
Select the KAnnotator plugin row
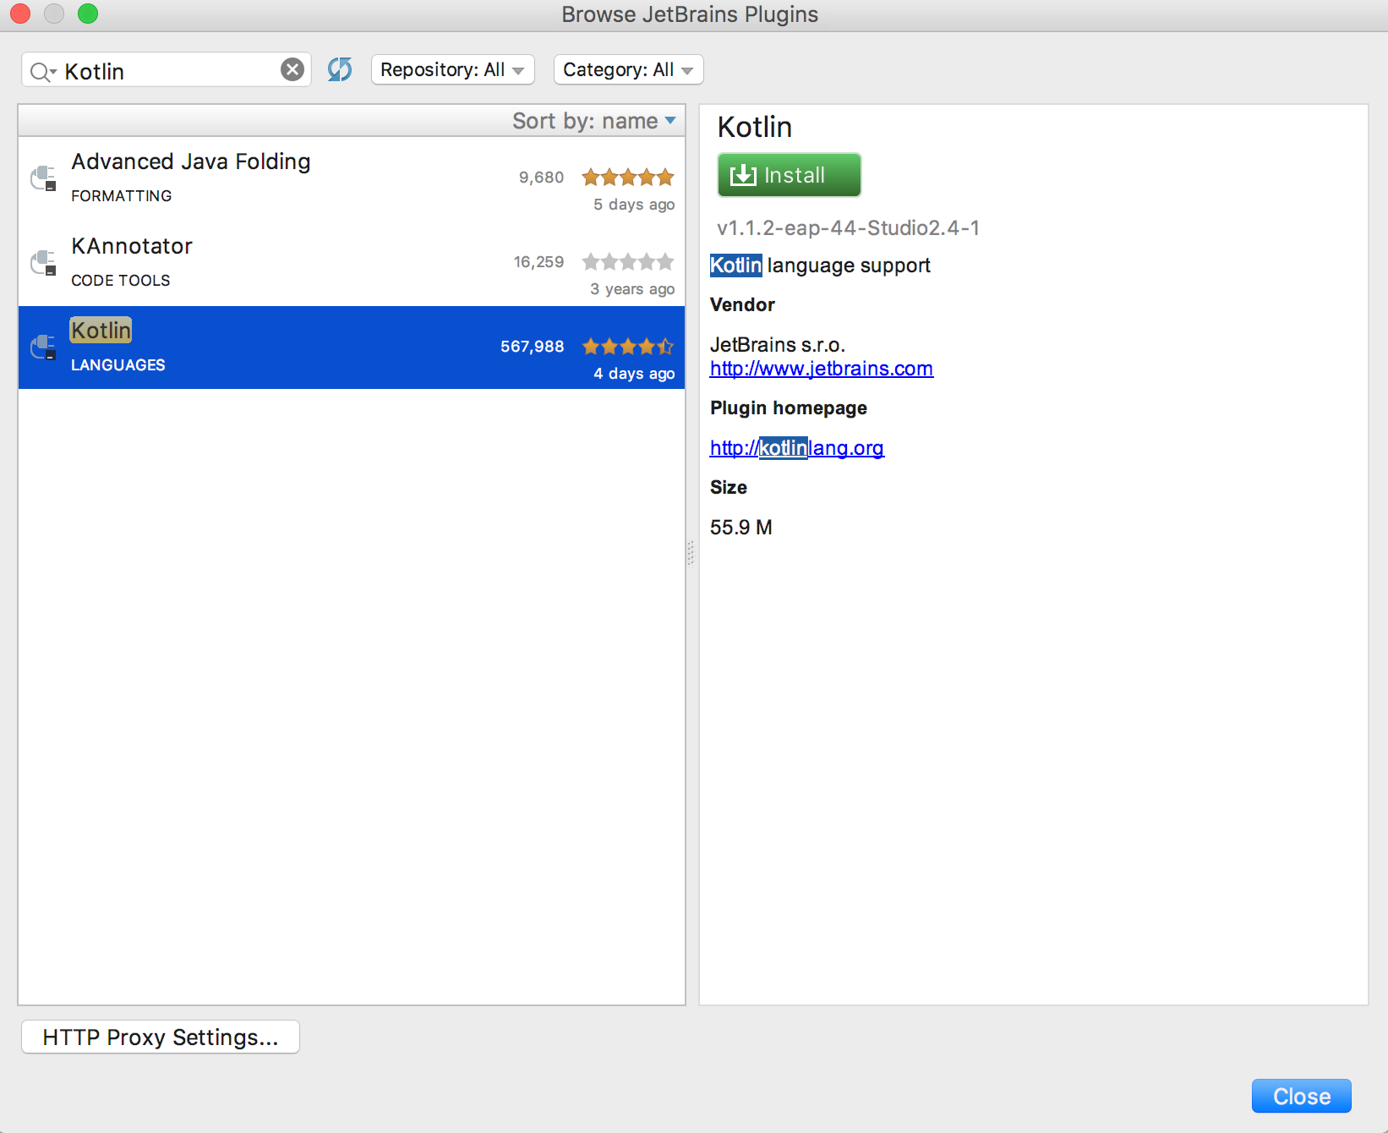click(352, 264)
